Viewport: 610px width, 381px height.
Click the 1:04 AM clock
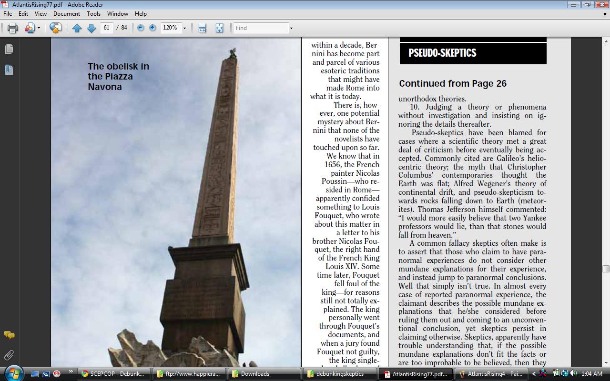pos(592,374)
